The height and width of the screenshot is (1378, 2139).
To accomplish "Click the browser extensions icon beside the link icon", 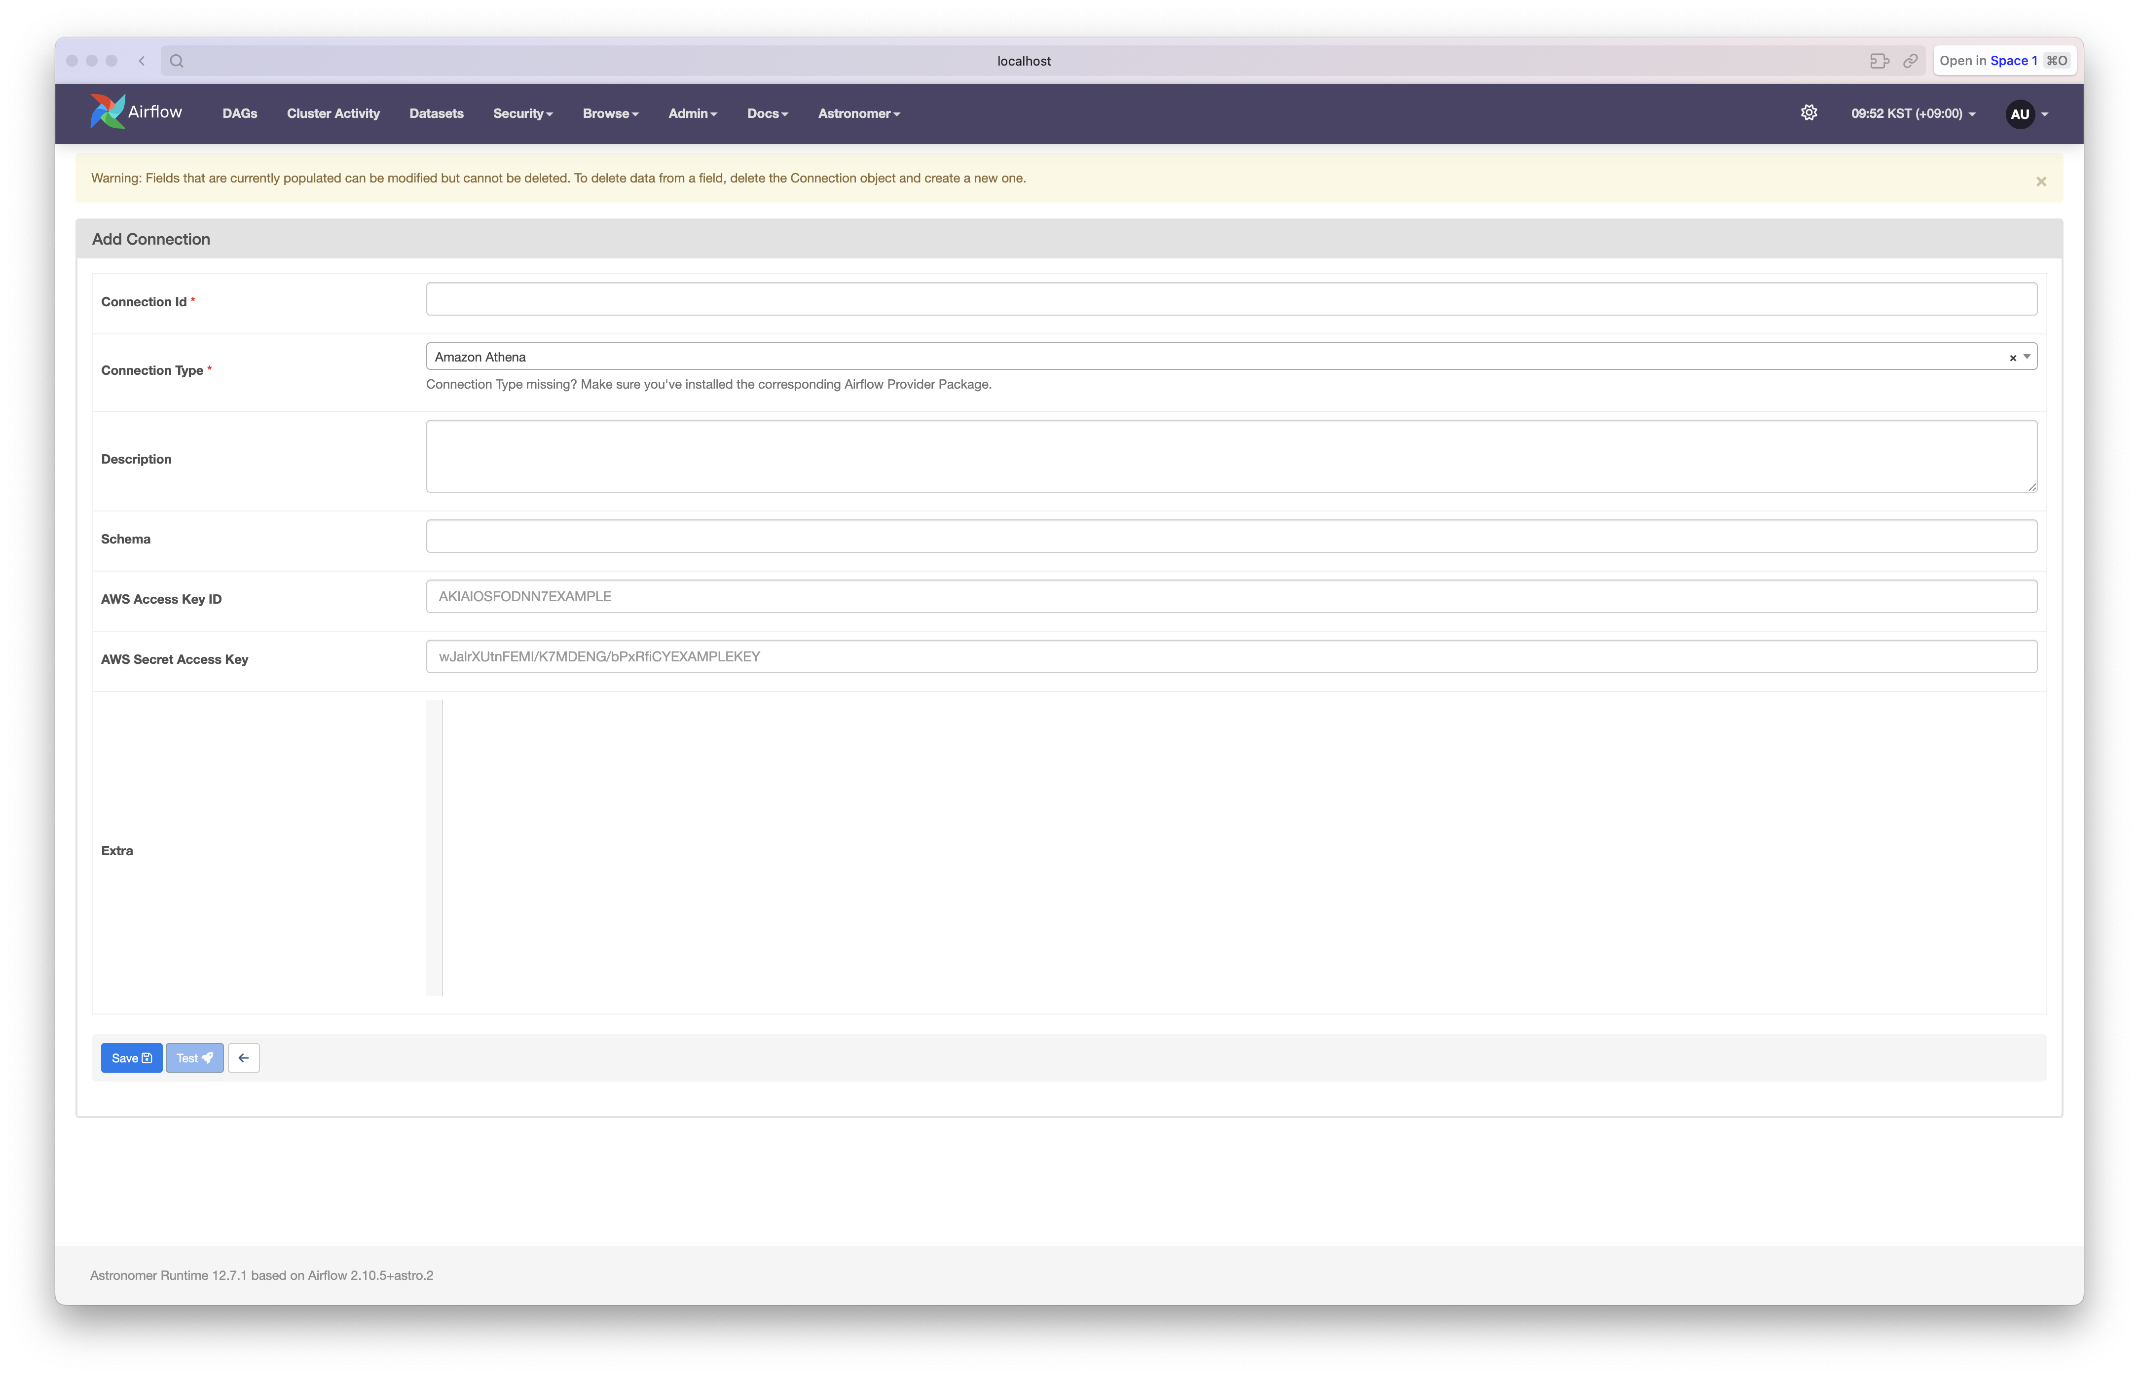I will pyautogui.click(x=1880, y=61).
